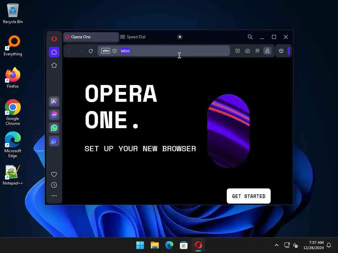Open the profile account icon
This screenshot has height=253, width=338.
tap(267, 51)
